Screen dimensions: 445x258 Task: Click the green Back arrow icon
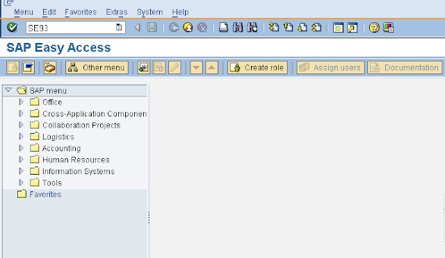tap(174, 28)
